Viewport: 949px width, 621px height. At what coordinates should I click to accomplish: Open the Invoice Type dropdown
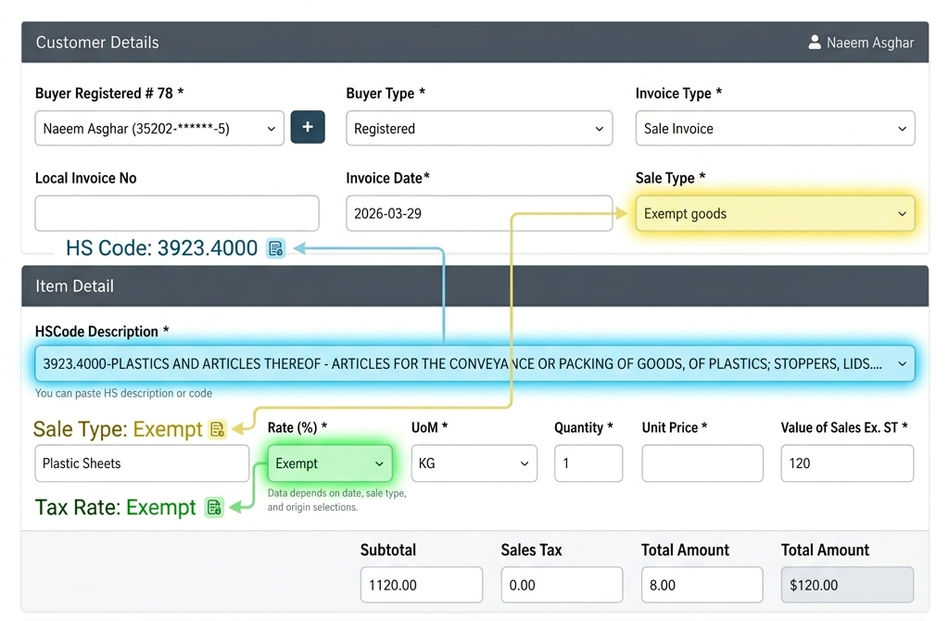[x=775, y=128]
